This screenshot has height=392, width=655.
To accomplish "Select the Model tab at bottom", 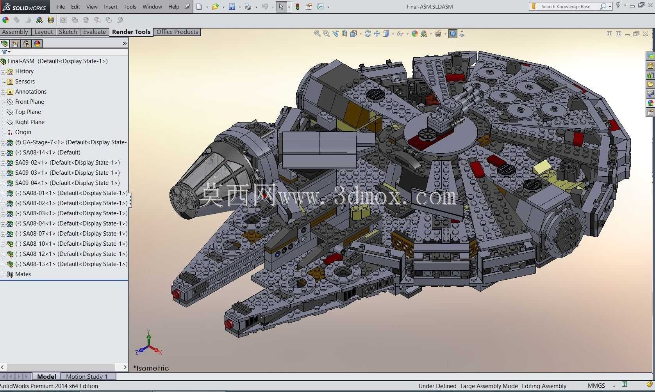I will click(46, 376).
